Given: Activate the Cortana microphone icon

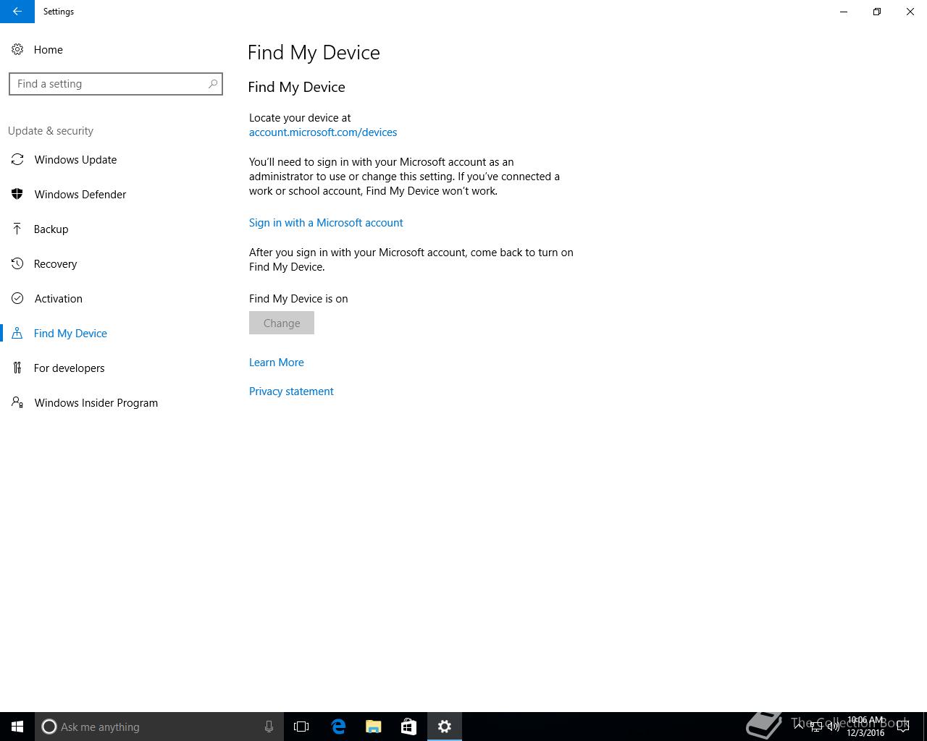Looking at the screenshot, I should [x=269, y=727].
